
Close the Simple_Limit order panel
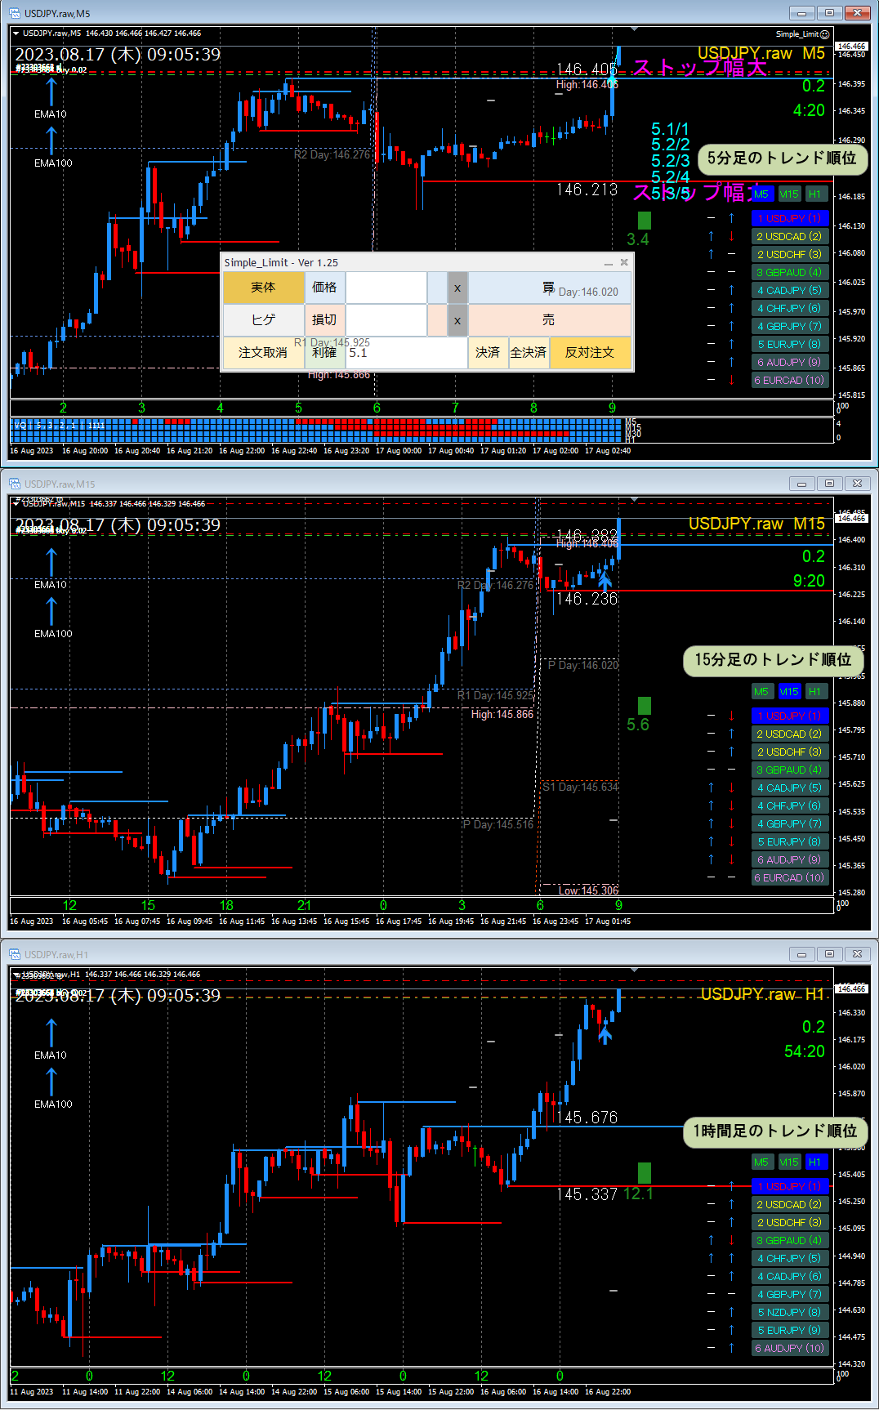tap(624, 262)
